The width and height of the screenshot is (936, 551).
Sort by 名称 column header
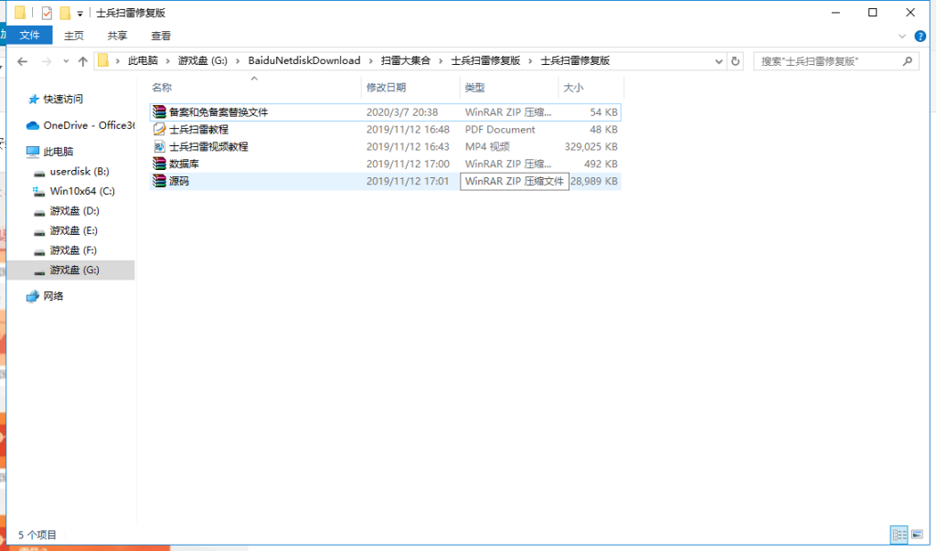(162, 88)
